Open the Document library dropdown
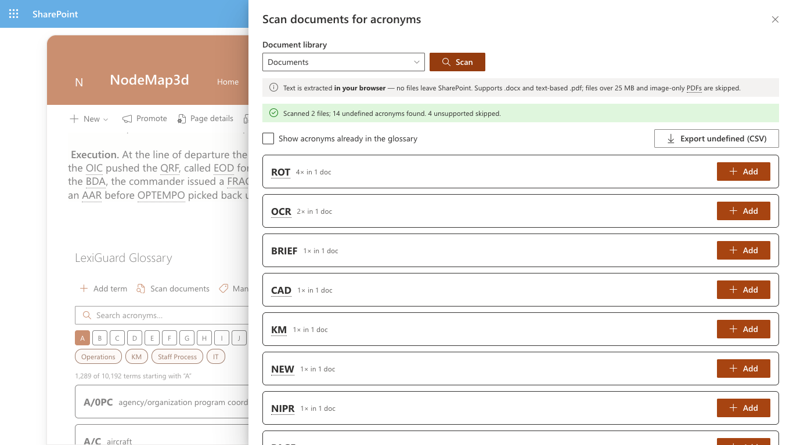 344,62
